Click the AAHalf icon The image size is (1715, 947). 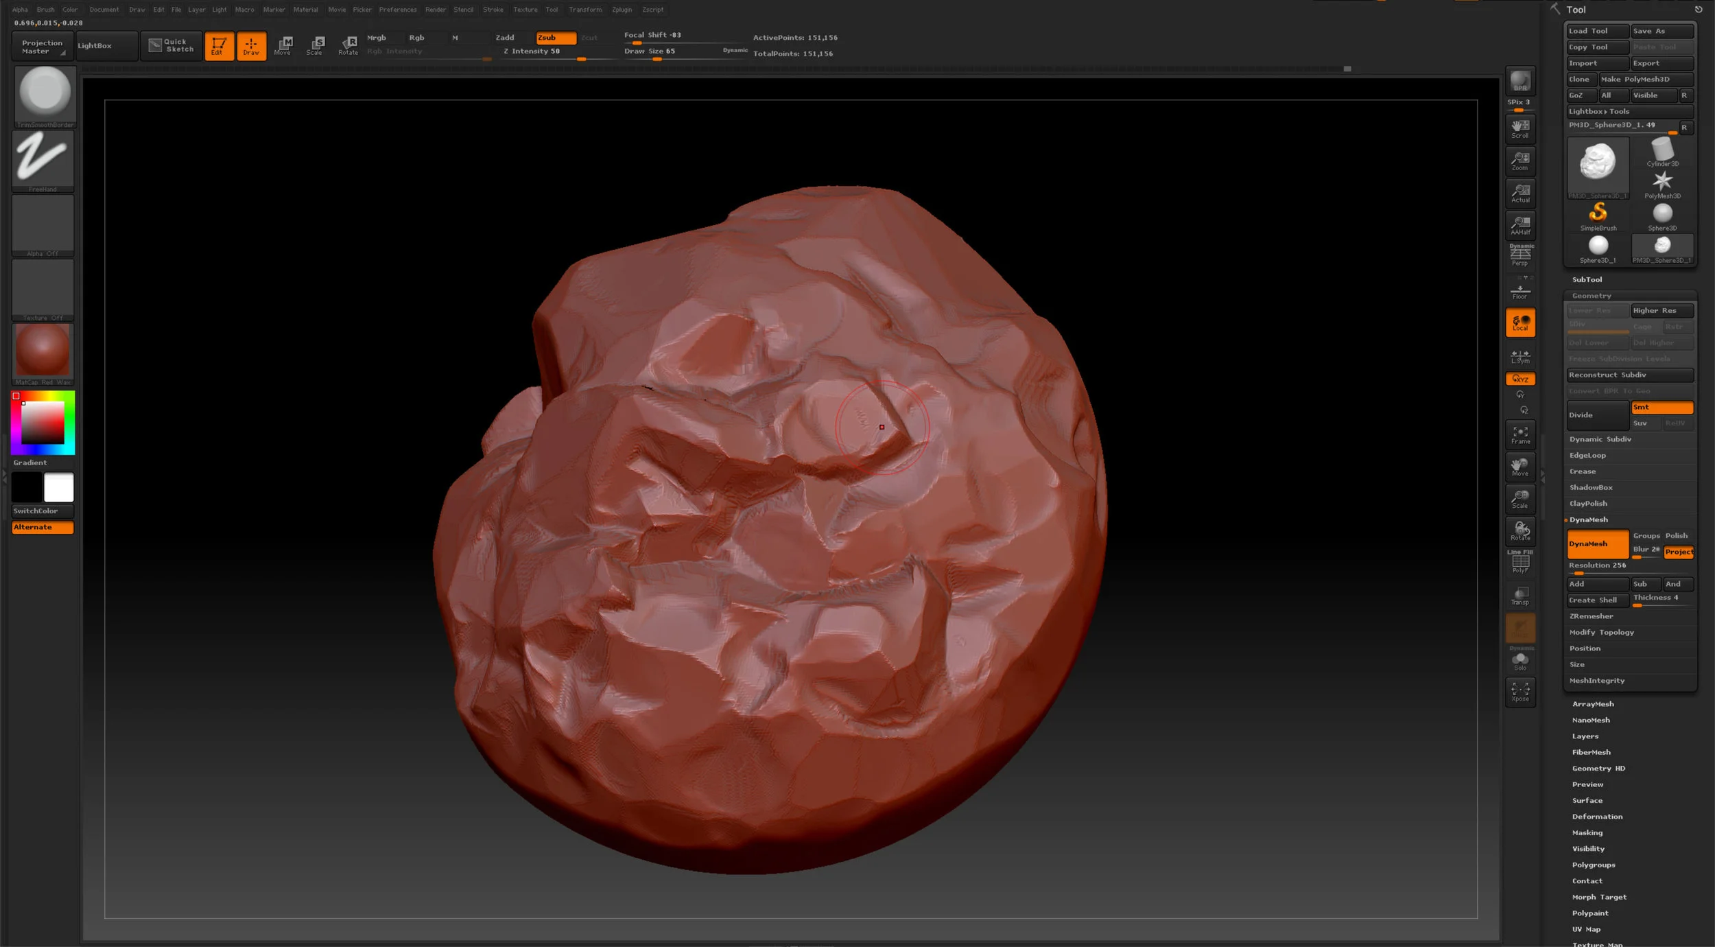coord(1520,226)
